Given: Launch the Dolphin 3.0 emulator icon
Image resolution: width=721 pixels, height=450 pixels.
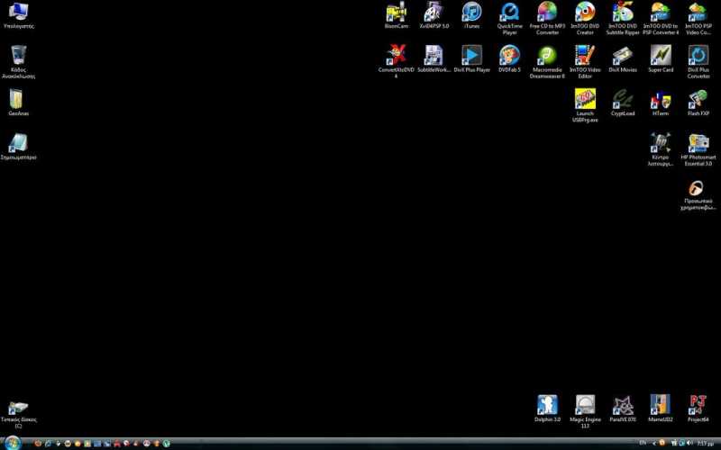Looking at the screenshot, I should 547,405.
